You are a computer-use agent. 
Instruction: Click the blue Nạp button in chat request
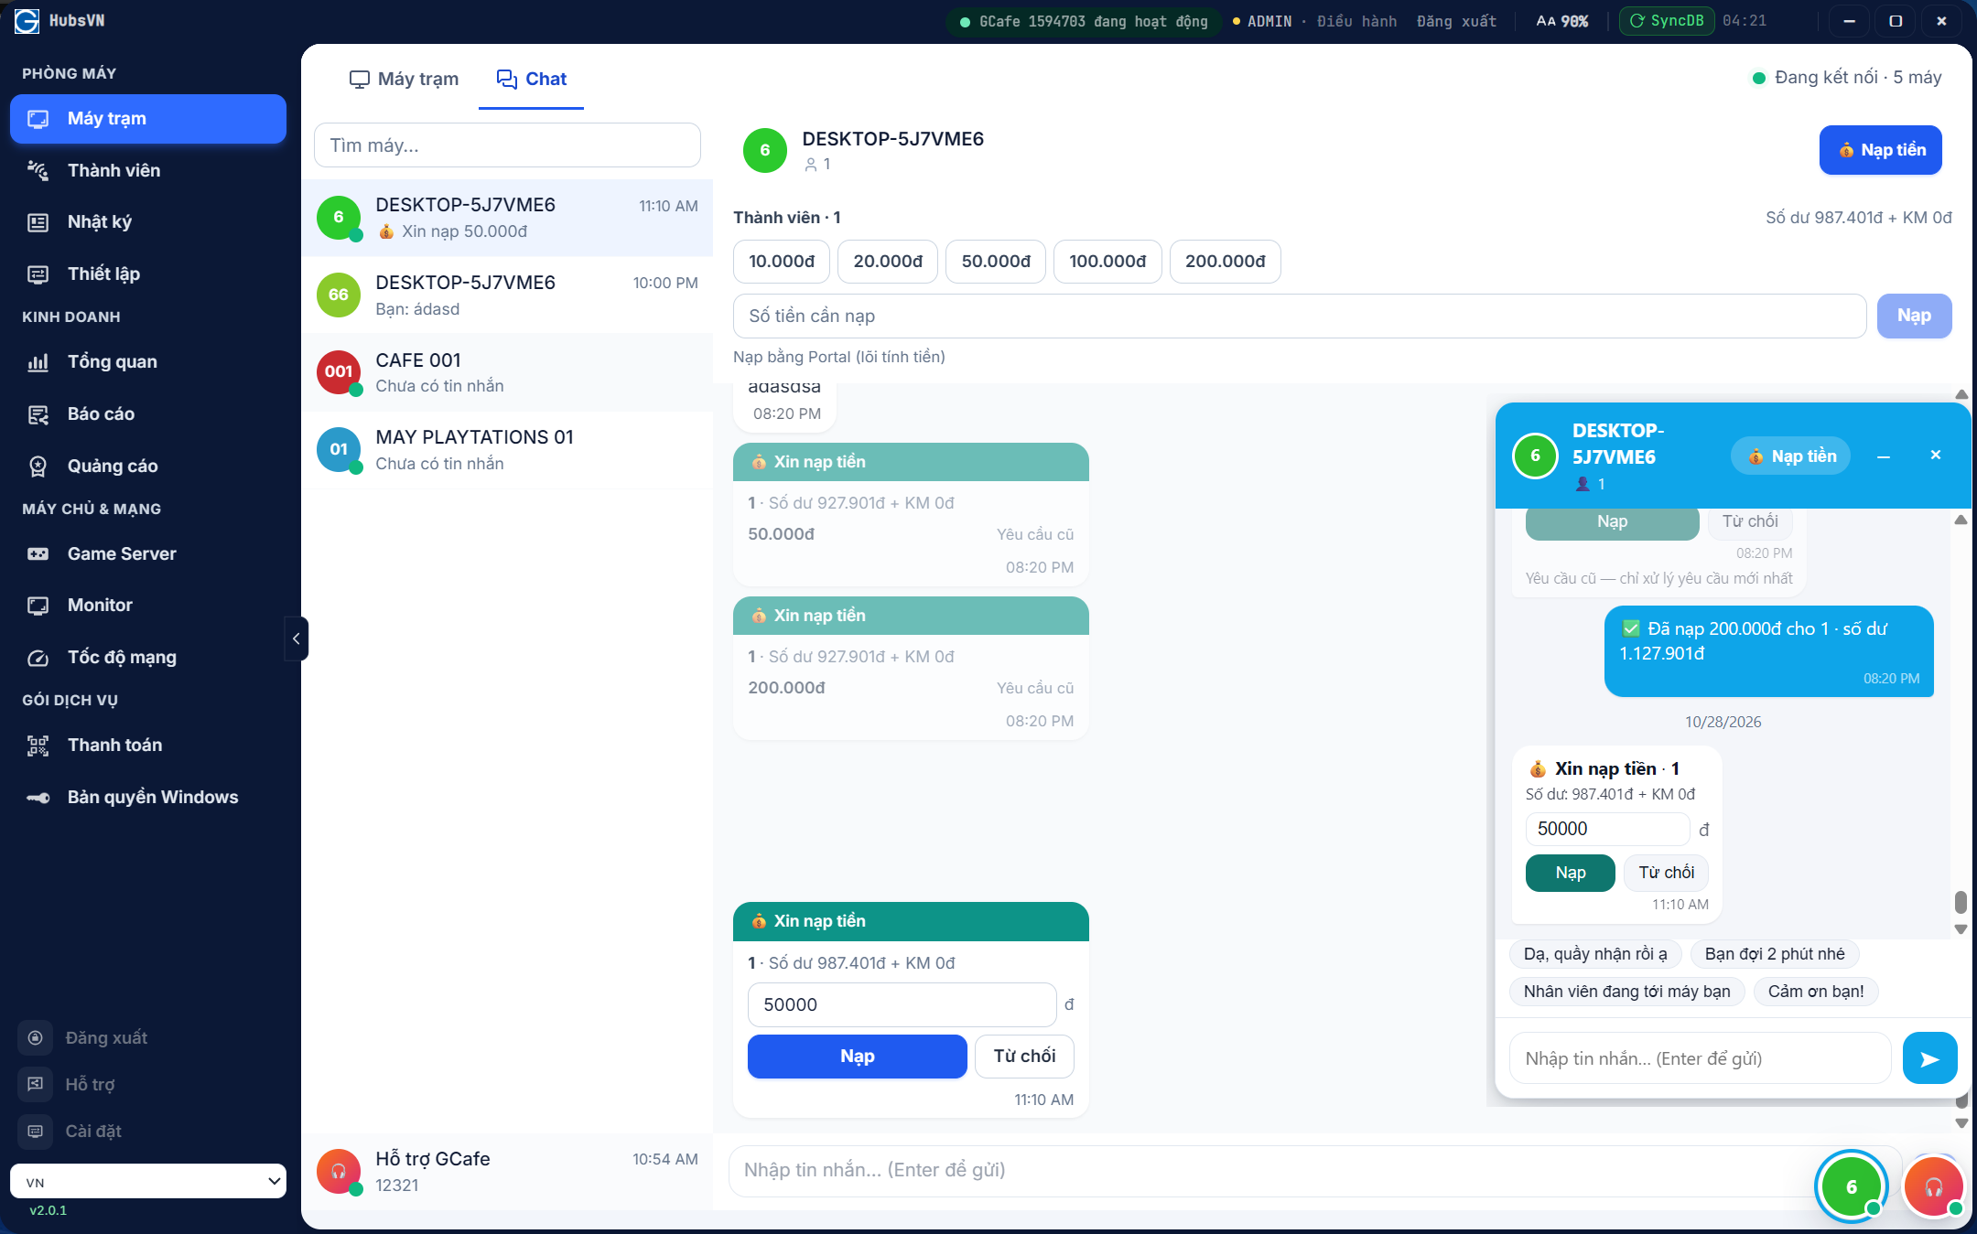857,1057
